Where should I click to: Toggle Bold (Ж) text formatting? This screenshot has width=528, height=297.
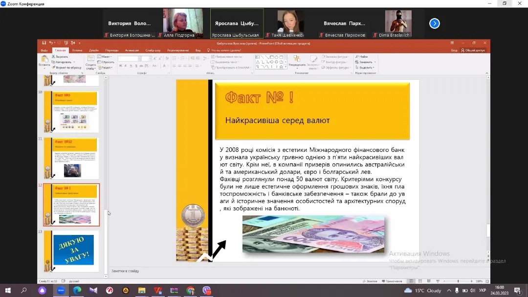pos(120,65)
